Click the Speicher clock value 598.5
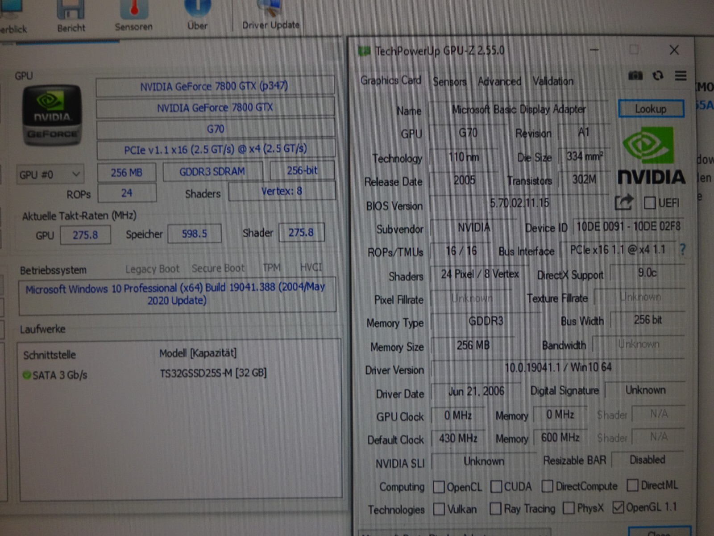 [x=194, y=234]
